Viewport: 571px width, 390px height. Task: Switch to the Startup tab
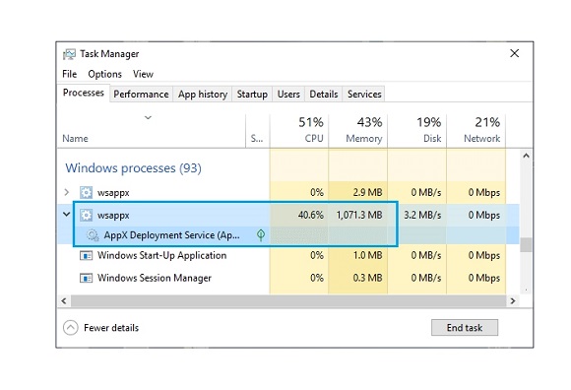(x=252, y=94)
